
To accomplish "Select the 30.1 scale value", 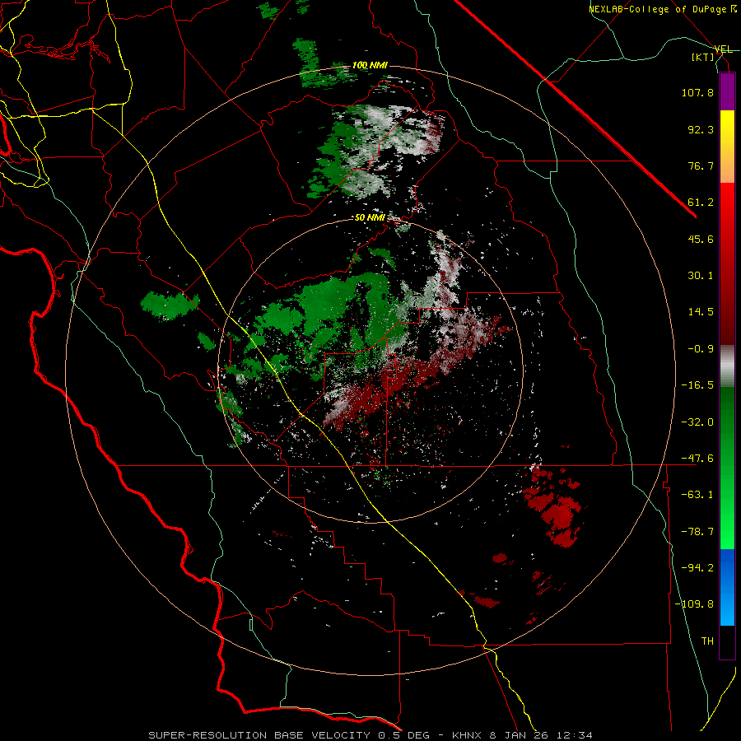I will point(701,276).
